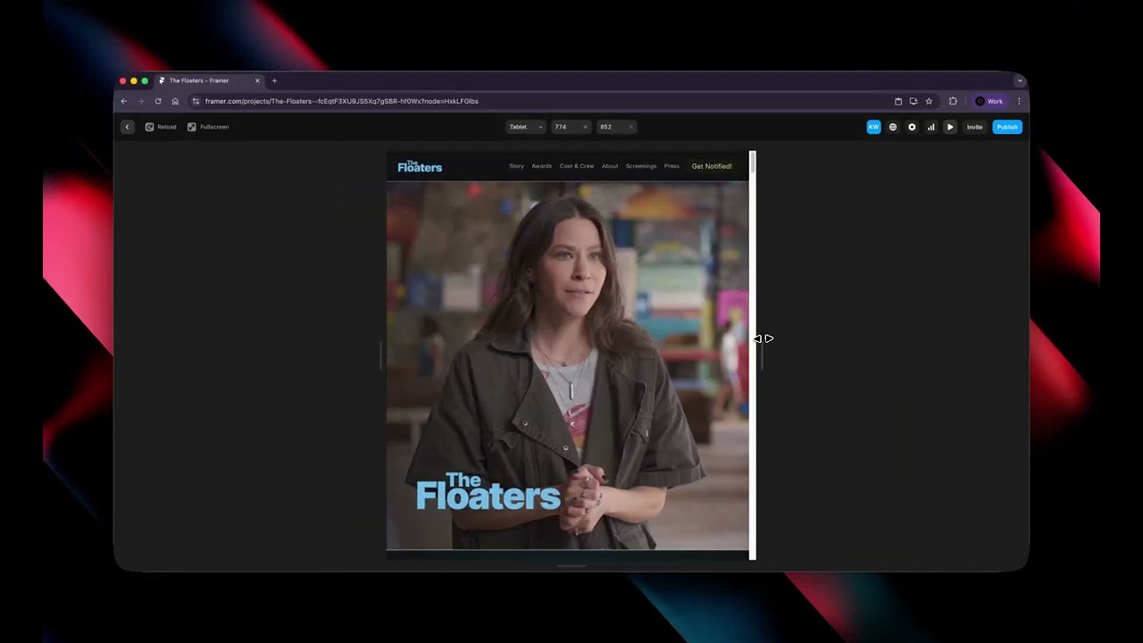Viewport: 1143px width, 643px height.
Task: Open the Story nav link
Action: [516, 166]
